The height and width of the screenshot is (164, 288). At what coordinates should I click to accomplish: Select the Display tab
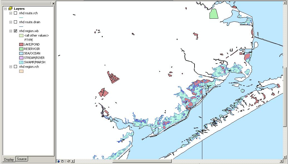pos(9,160)
